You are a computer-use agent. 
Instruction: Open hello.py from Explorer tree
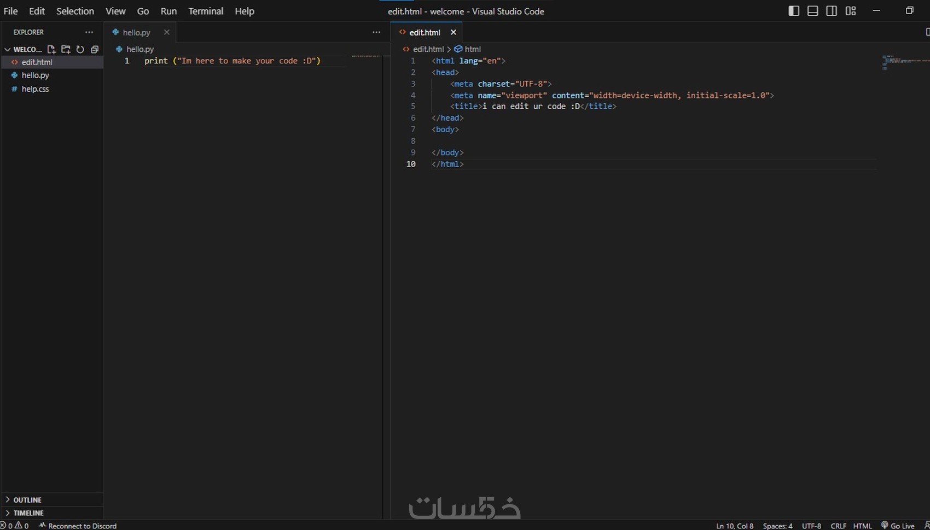(51, 75)
